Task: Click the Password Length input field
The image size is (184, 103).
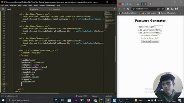Action: click(158, 27)
